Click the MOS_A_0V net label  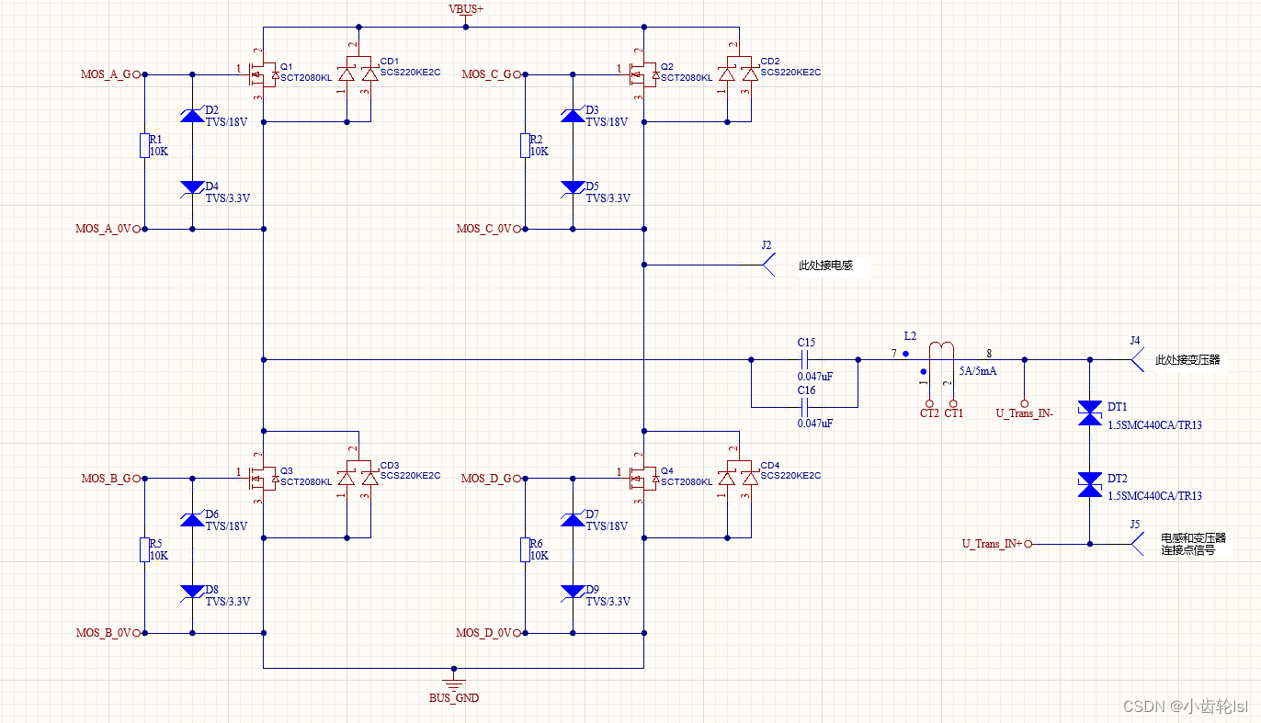[103, 229]
